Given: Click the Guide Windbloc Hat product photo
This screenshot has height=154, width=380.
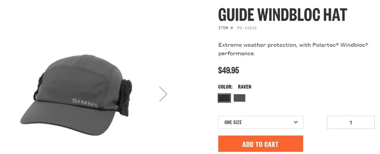Looking at the screenshot, I should [x=76, y=94].
